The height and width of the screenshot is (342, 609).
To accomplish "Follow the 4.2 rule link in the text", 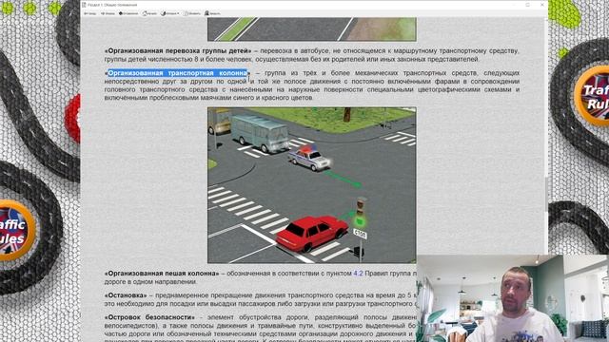I will pyautogui.click(x=358, y=274).
